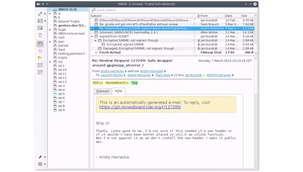Click the Quick Search field
Image resolution: width=303 pixels, height=172 pixels.
[172, 10]
